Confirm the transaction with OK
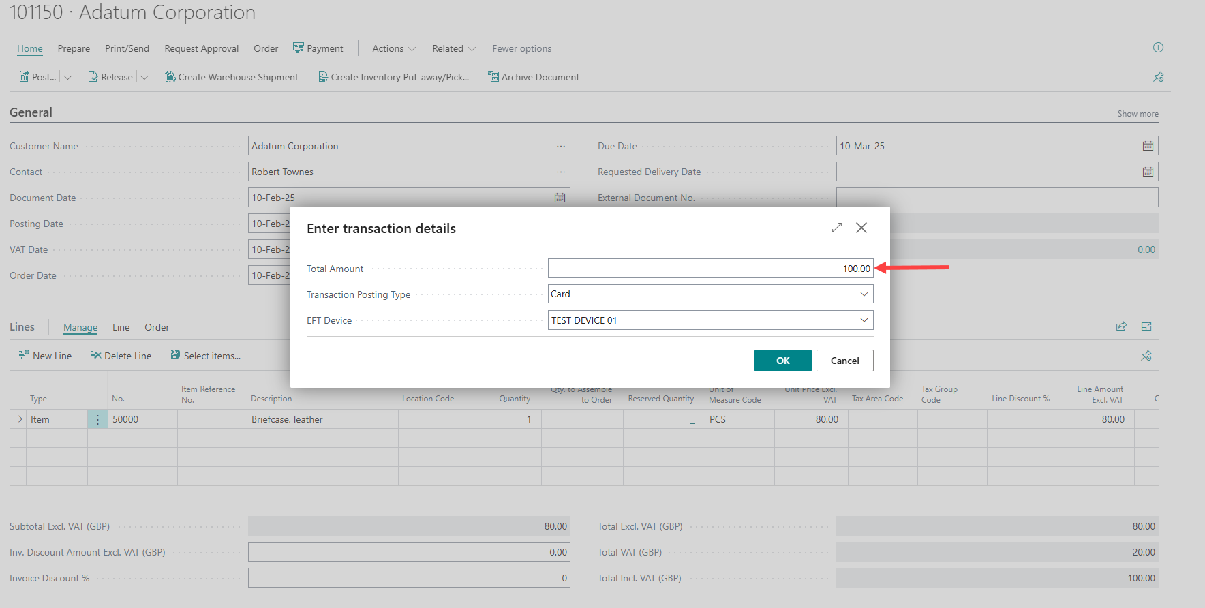1205x608 pixels. (782, 361)
